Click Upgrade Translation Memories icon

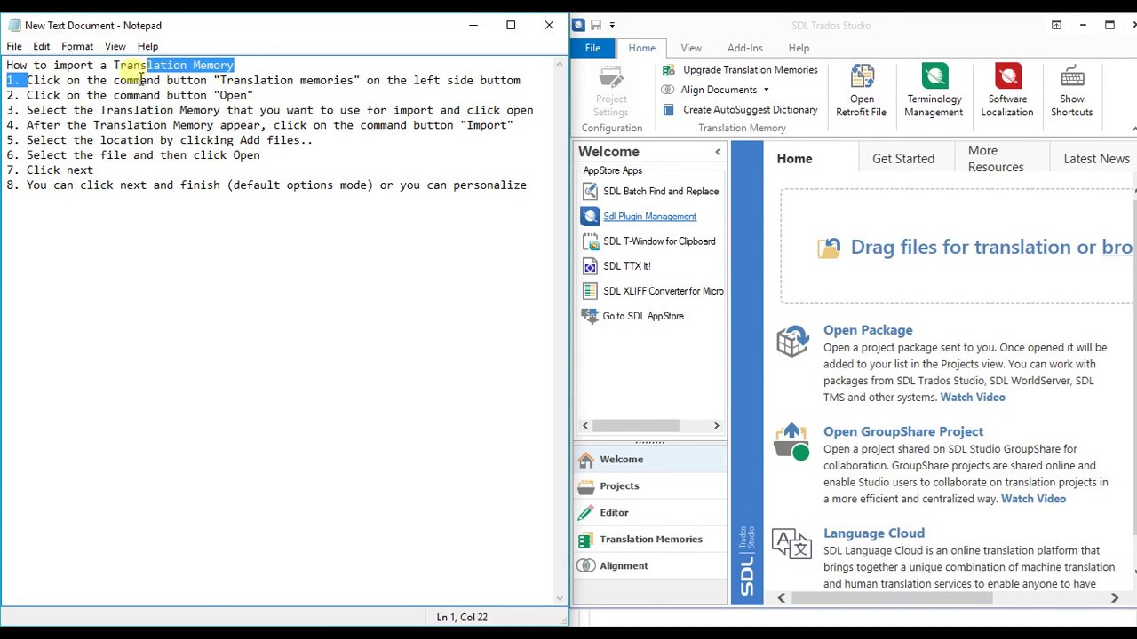point(668,70)
